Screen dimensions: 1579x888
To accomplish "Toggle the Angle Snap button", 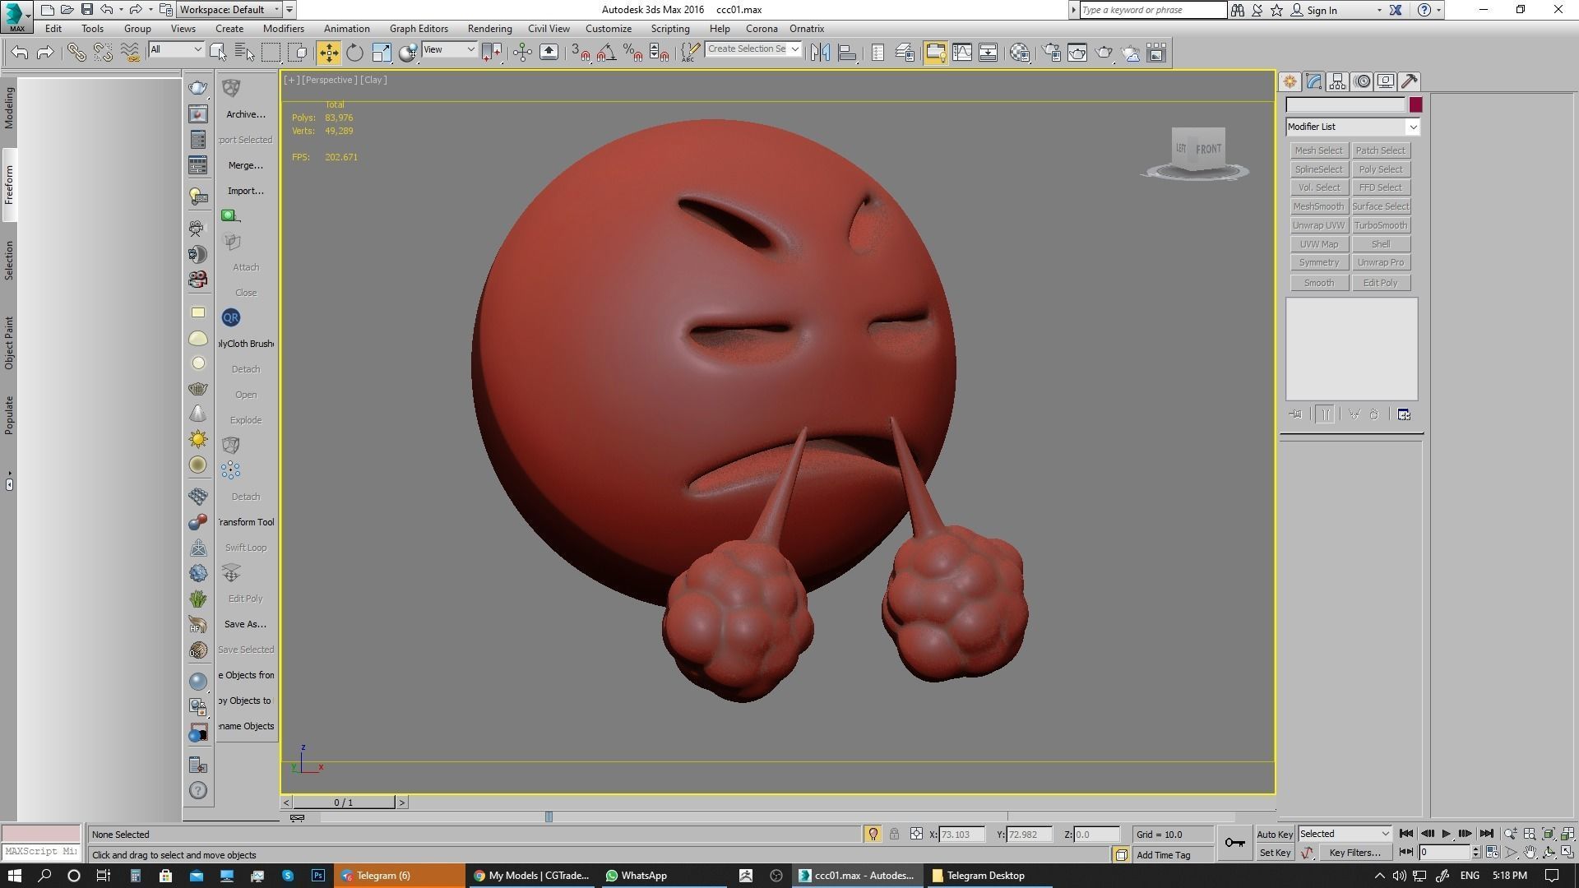I will tap(607, 53).
